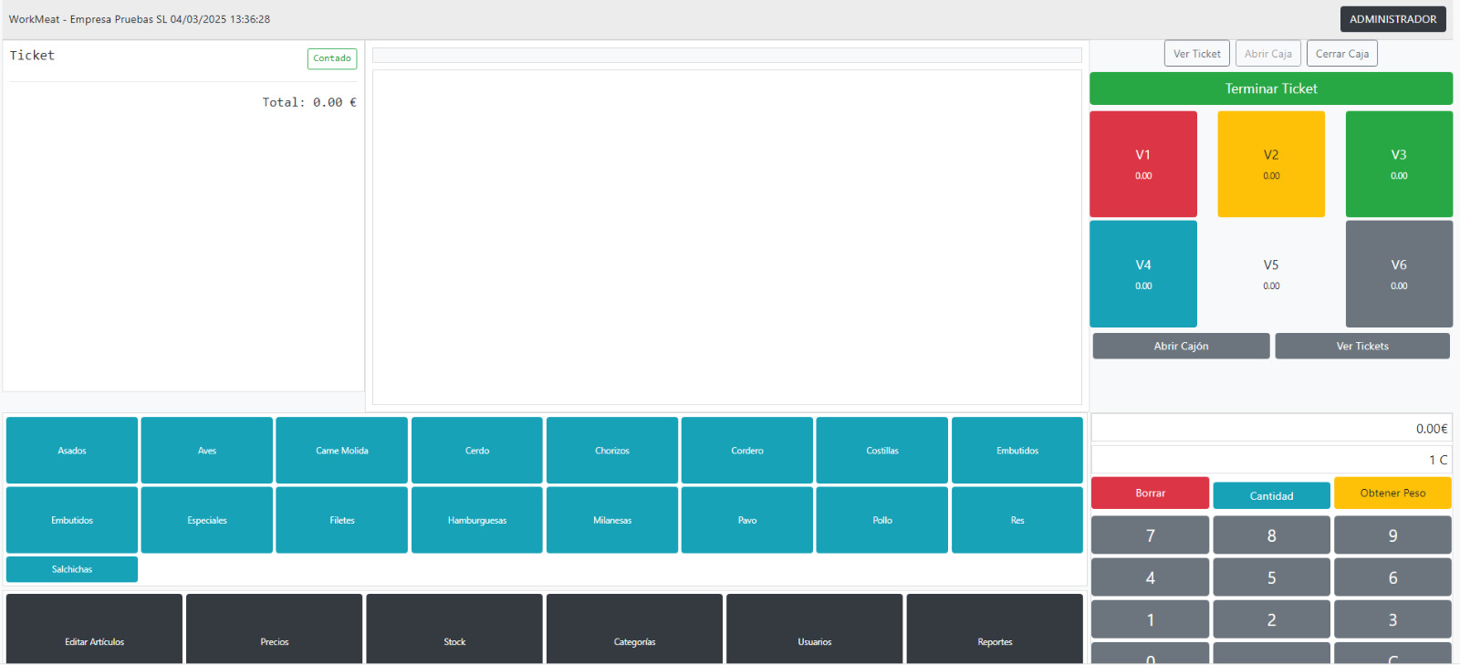
Task: Choose the gray V6 seller tile
Action: coord(1398,274)
